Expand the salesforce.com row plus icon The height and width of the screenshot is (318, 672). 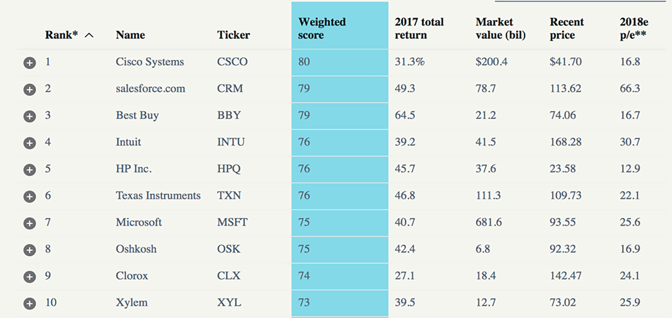[30, 90]
